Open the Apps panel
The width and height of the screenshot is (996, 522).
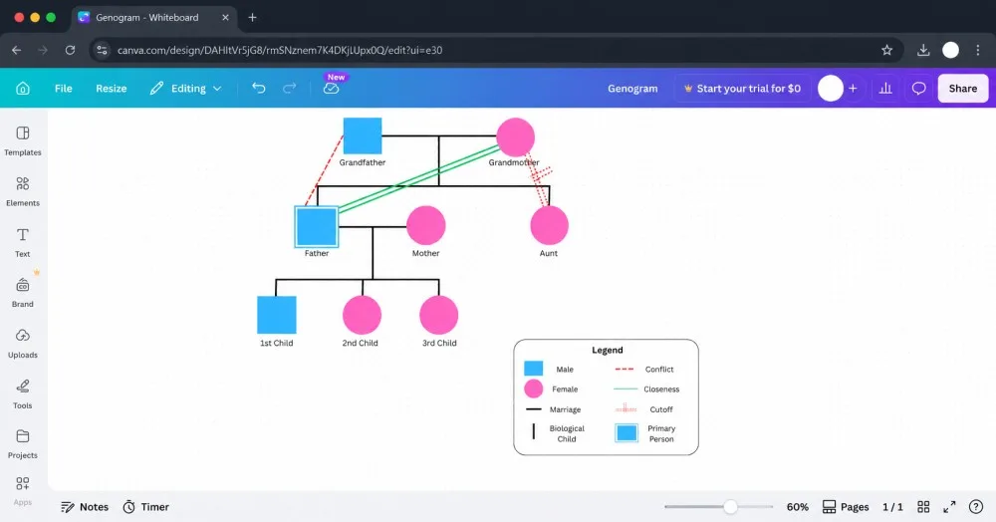coord(23,491)
